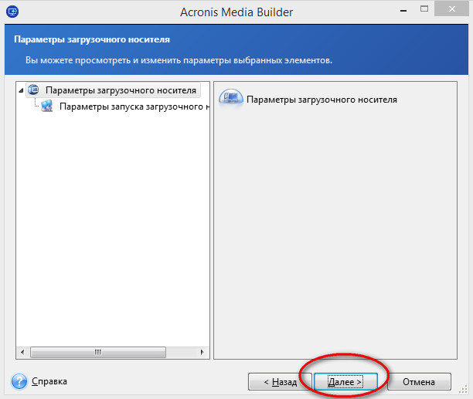Go back with the < Назад button

[x=280, y=382]
